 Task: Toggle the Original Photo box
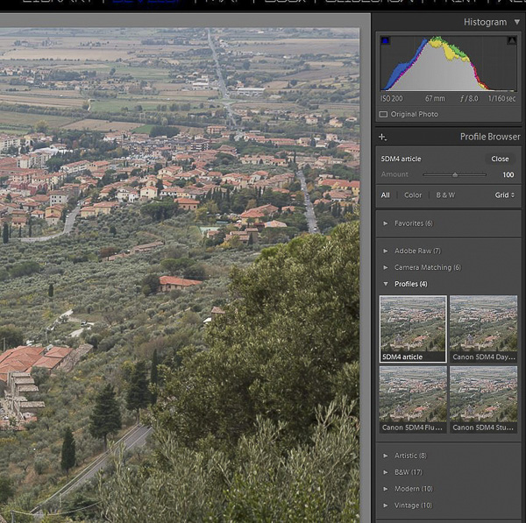pyautogui.click(x=384, y=115)
